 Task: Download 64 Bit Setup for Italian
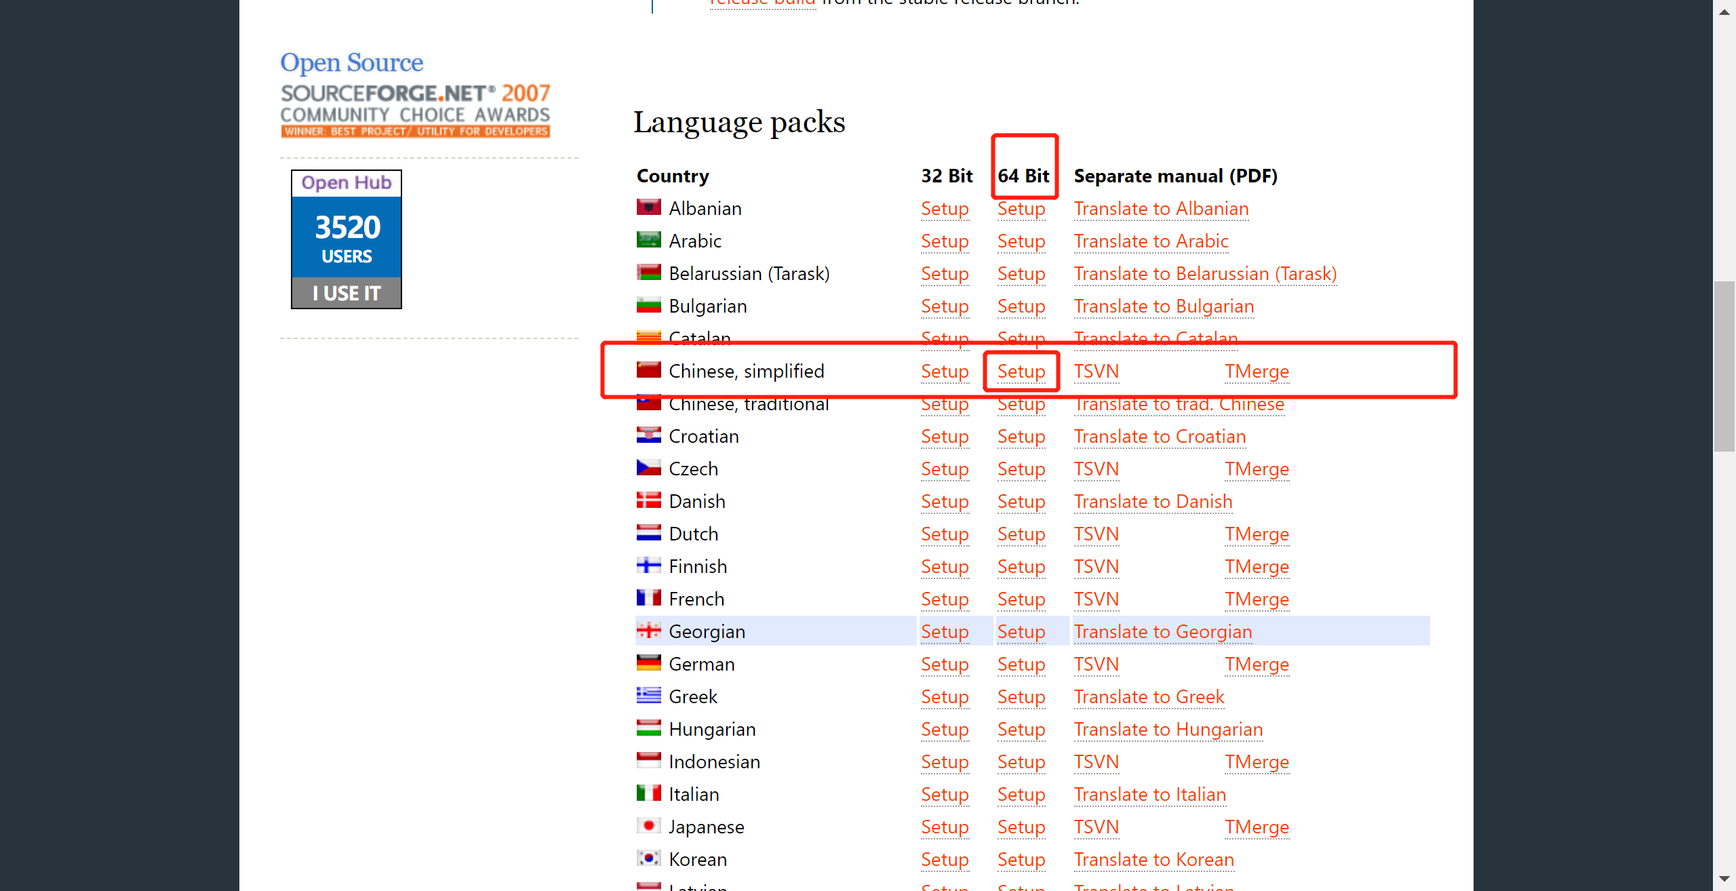pyautogui.click(x=1021, y=795)
